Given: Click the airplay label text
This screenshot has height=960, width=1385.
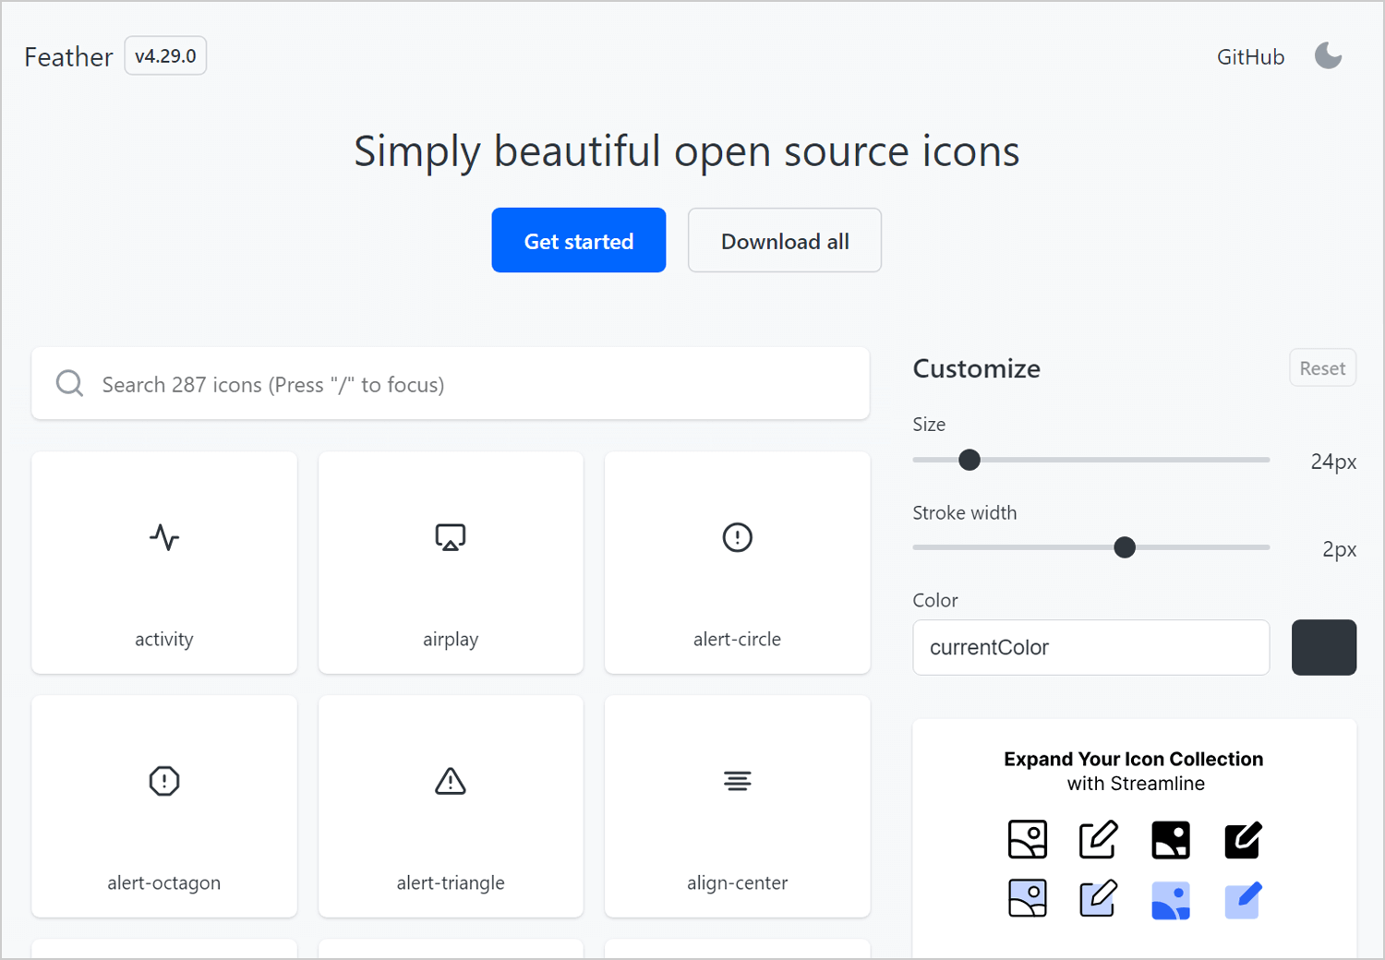Looking at the screenshot, I should coord(451,639).
